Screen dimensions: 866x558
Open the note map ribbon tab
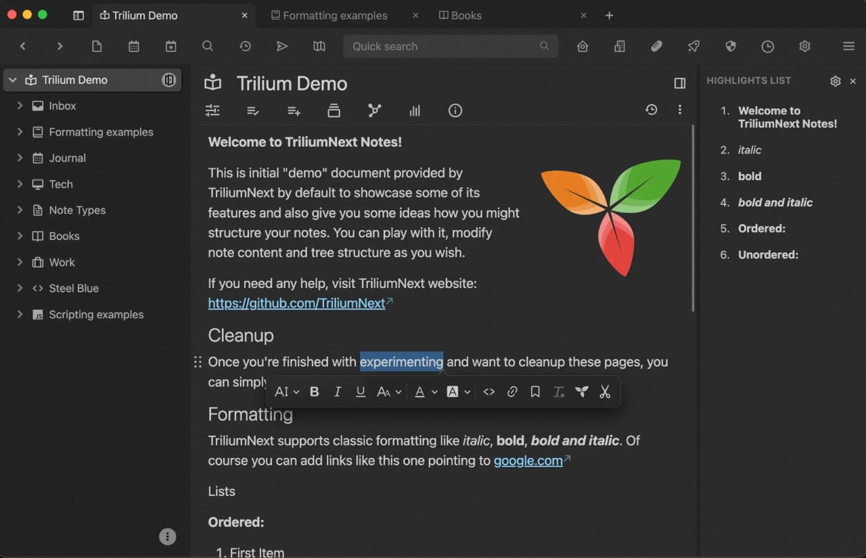(x=374, y=110)
